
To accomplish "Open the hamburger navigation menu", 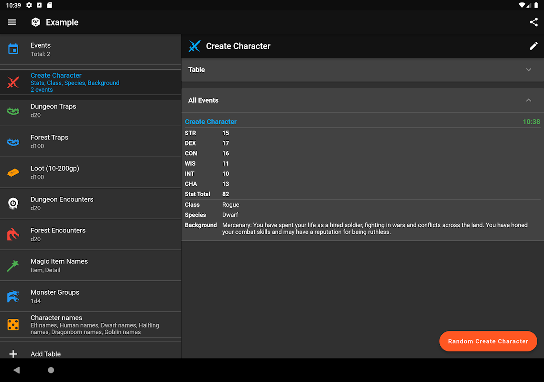I will [12, 22].
